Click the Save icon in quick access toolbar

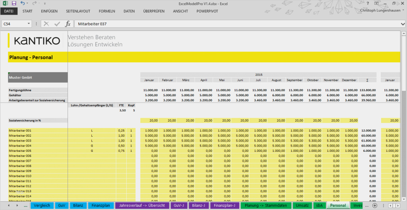point(14,3)
